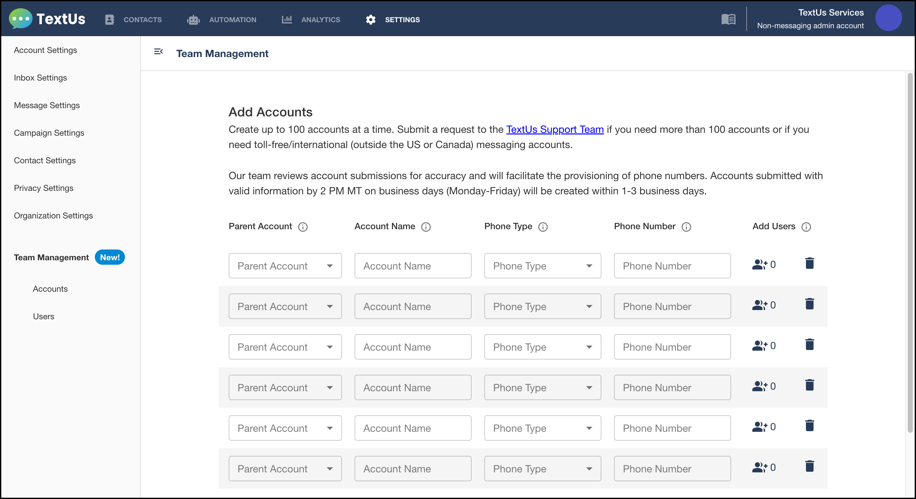Open the Users page in sidebar
Viewport: 916px width, 499px height.
point(43,316)
